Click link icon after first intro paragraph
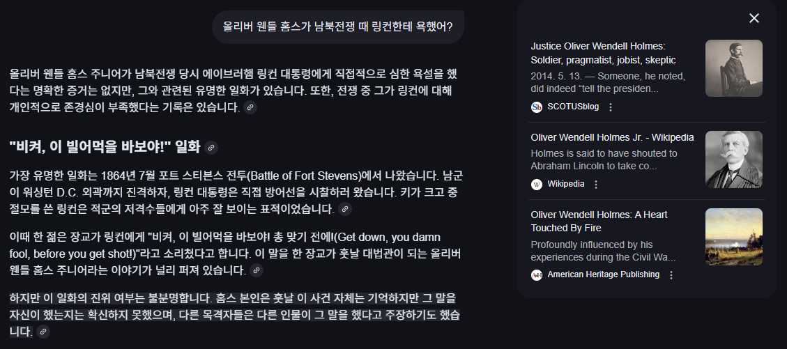Screen dimensions: 787x349 coord(250,107)
